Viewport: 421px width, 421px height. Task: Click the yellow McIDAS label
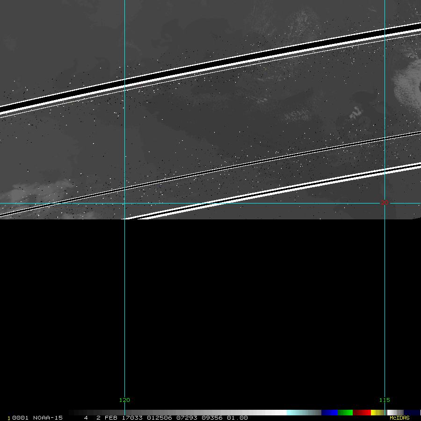click(399, 418)
